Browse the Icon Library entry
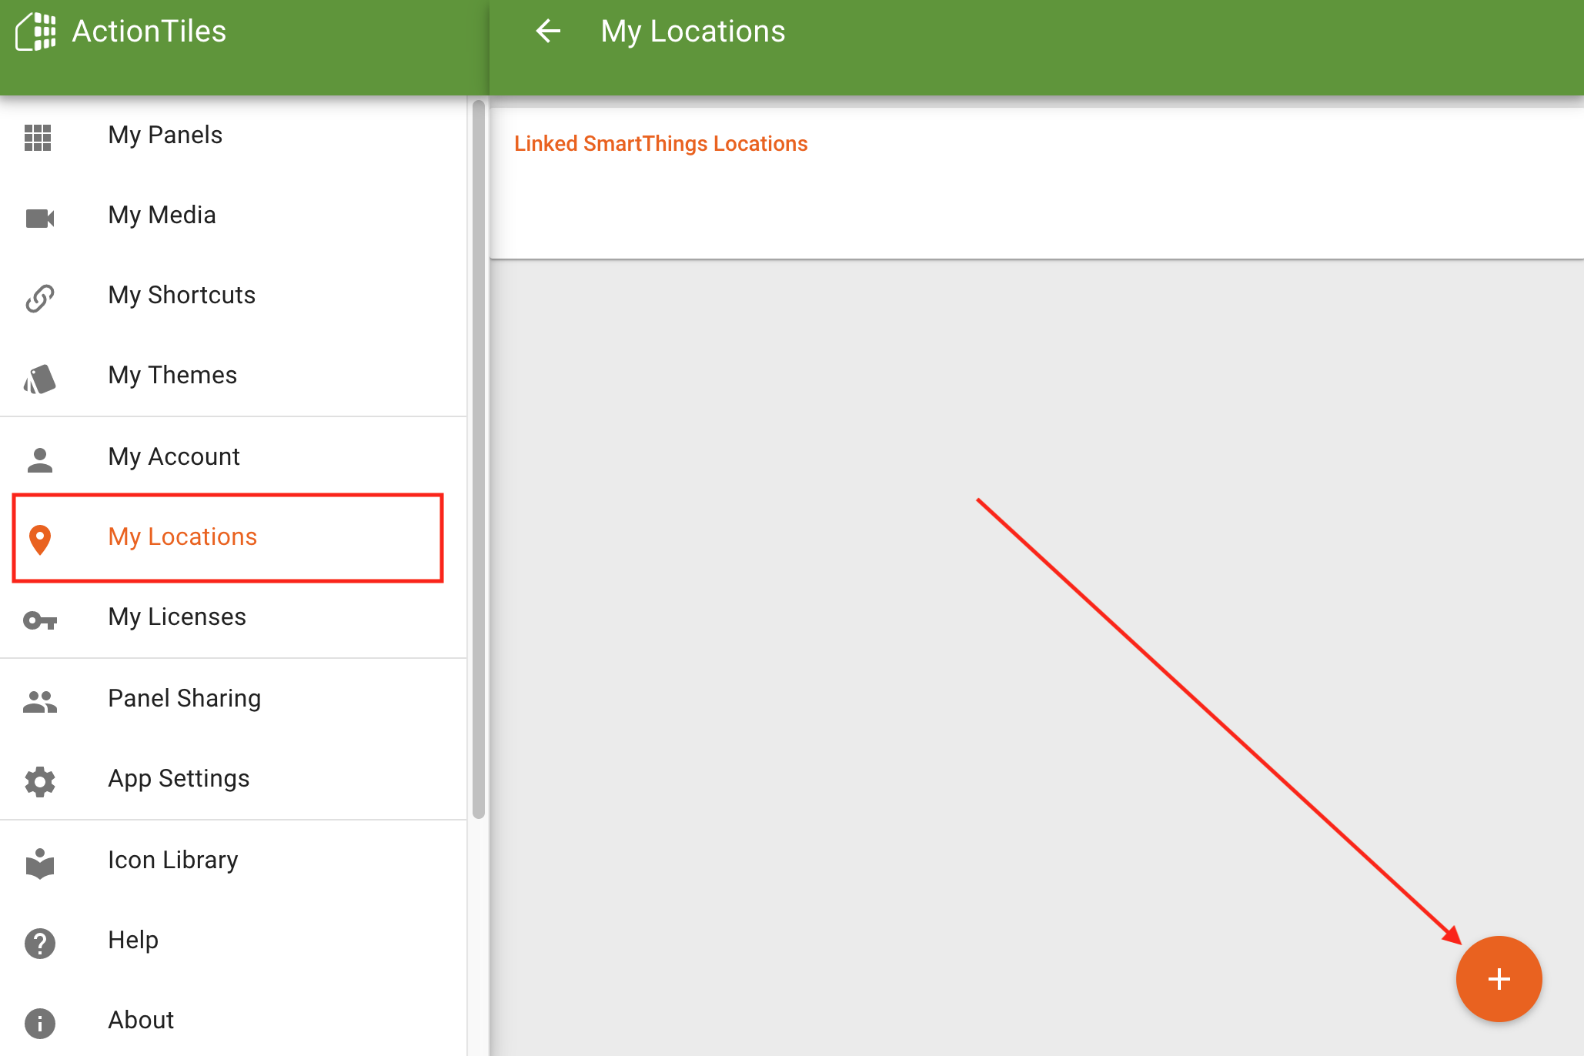 point(233,861)
